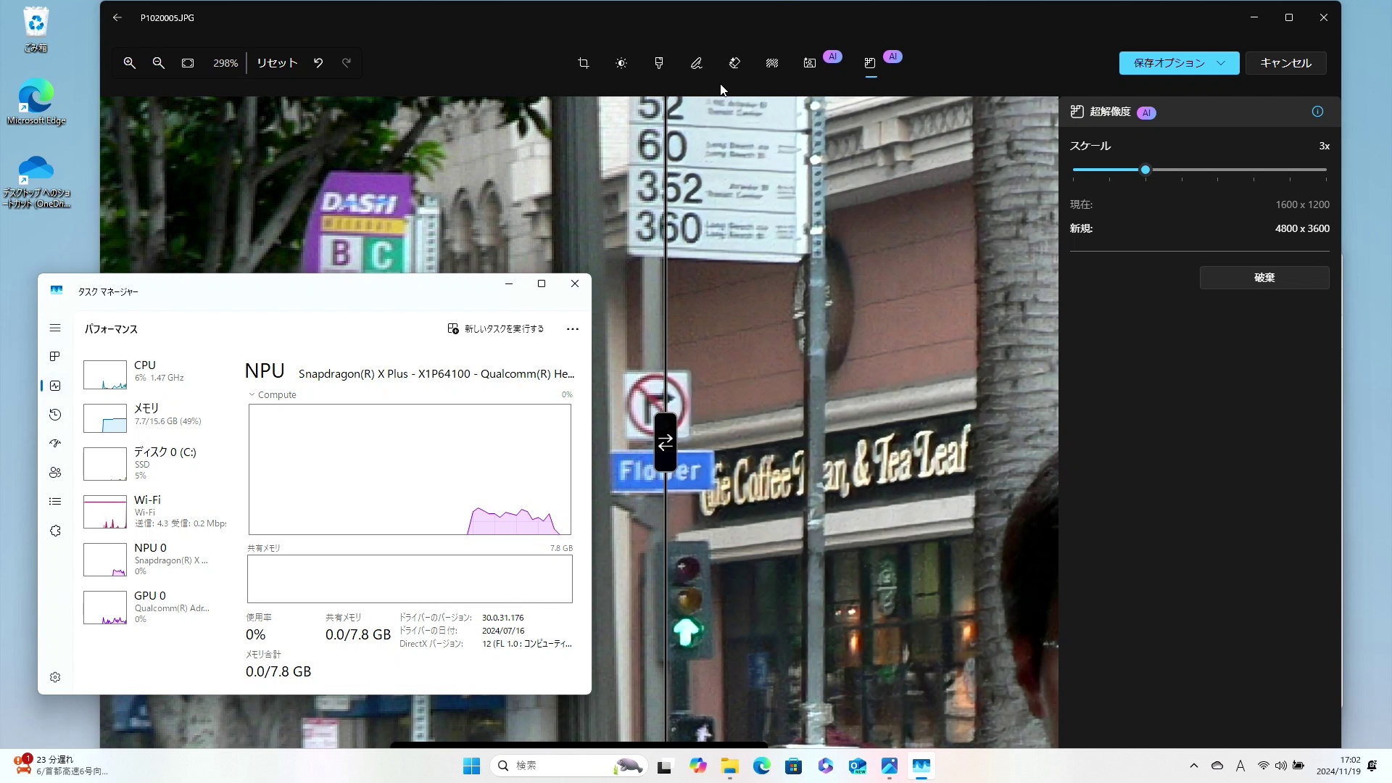Click the background blur tool icon
Image resolution: width=1392 pixels, height=783 pixels.
pos(772,63)
